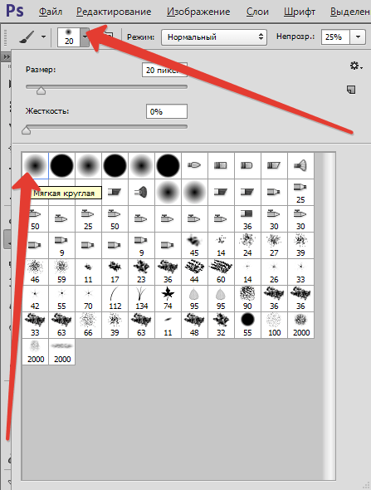The width and height of the screenshot is (371, 490).
Task: Click the Brush tool icon in options bar
Action: click(27, 37)
